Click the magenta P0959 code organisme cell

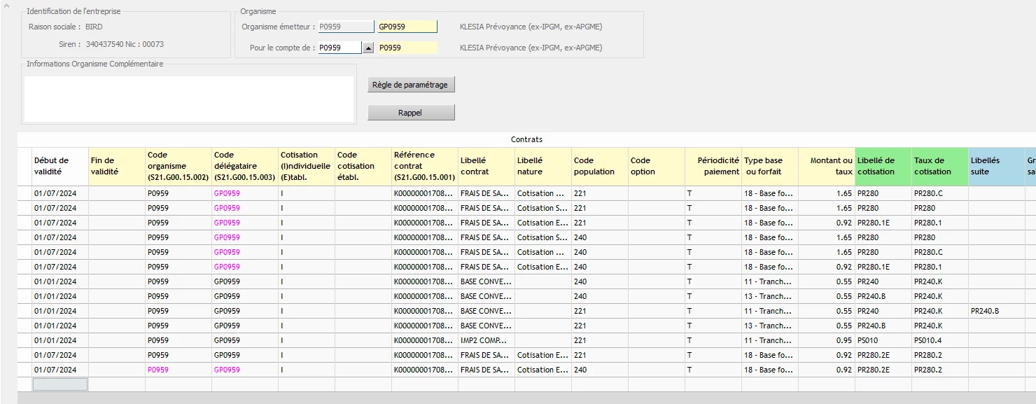(x=178, y=370)
